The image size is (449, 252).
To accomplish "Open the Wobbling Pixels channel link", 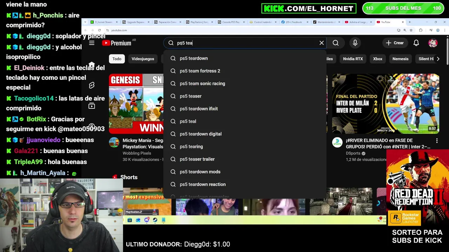I will click(137, 153).
